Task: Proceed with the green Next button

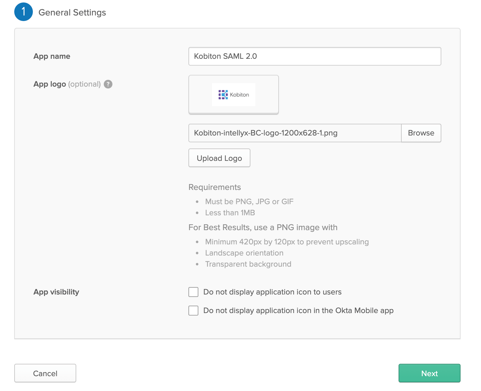Action: [429, 373]
